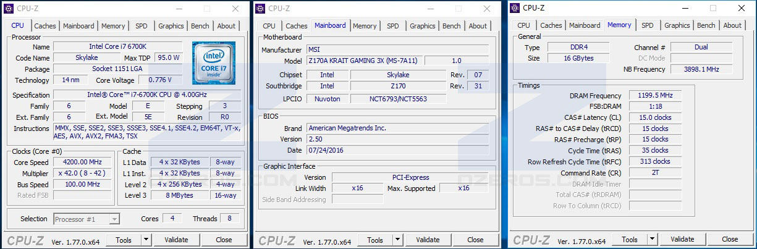The height and width of the screenshot is (249, 757).
Task: Open Caches tab in right window
Action: click(551, 25)
